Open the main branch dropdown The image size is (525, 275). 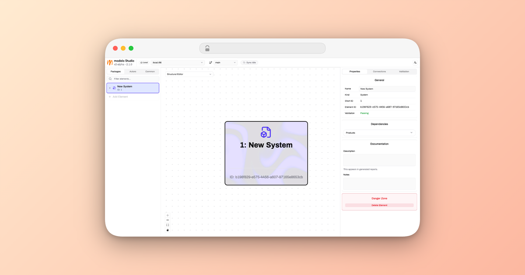(226, 62)
